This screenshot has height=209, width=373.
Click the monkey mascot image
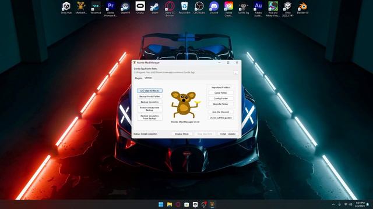tap(185, 105)
